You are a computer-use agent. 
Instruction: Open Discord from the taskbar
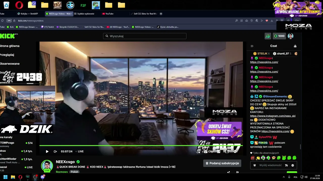(42, 177)
